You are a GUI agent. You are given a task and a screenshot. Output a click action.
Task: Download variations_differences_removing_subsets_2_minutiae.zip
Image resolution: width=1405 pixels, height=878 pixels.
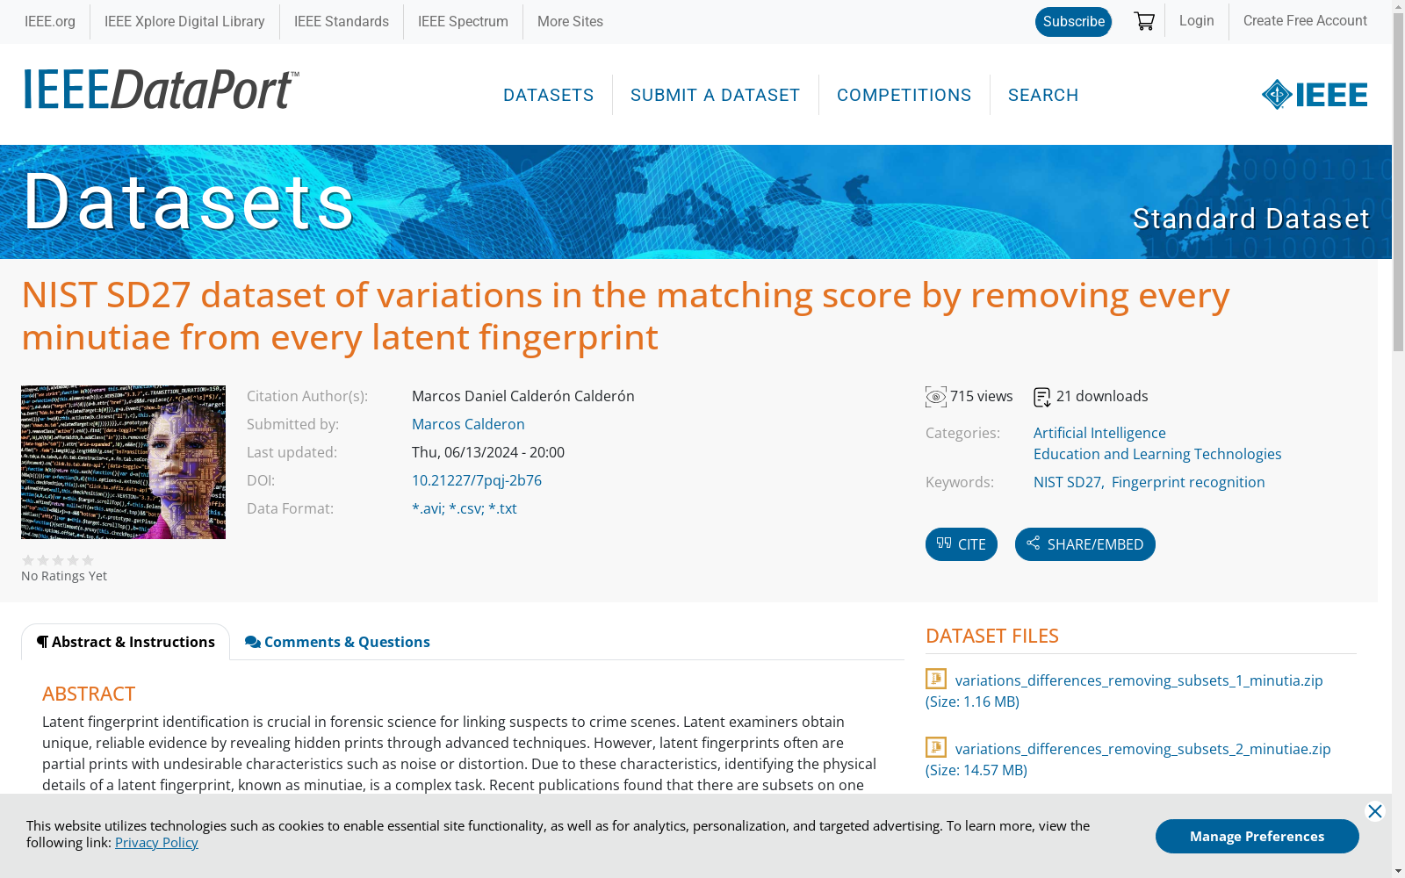click(x=1143, y=749)
